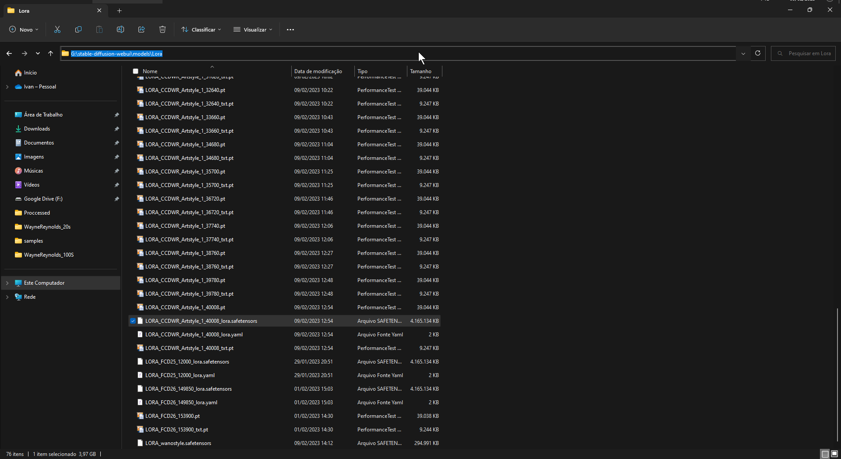Unpin Downloads from the sidebar

(x=117, y=129)
